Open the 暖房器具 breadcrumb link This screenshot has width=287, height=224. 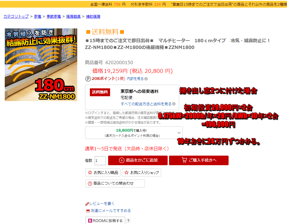coord(73,17)
